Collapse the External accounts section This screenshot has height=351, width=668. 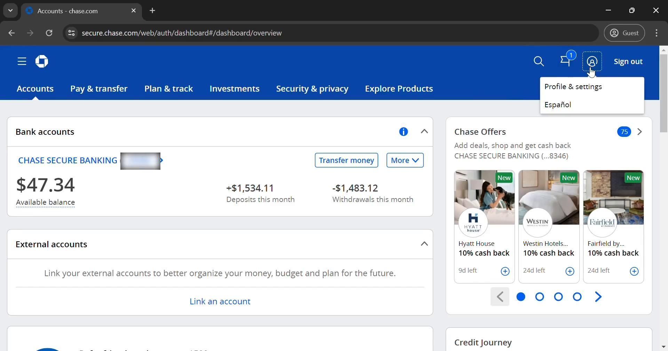point(424,244)
